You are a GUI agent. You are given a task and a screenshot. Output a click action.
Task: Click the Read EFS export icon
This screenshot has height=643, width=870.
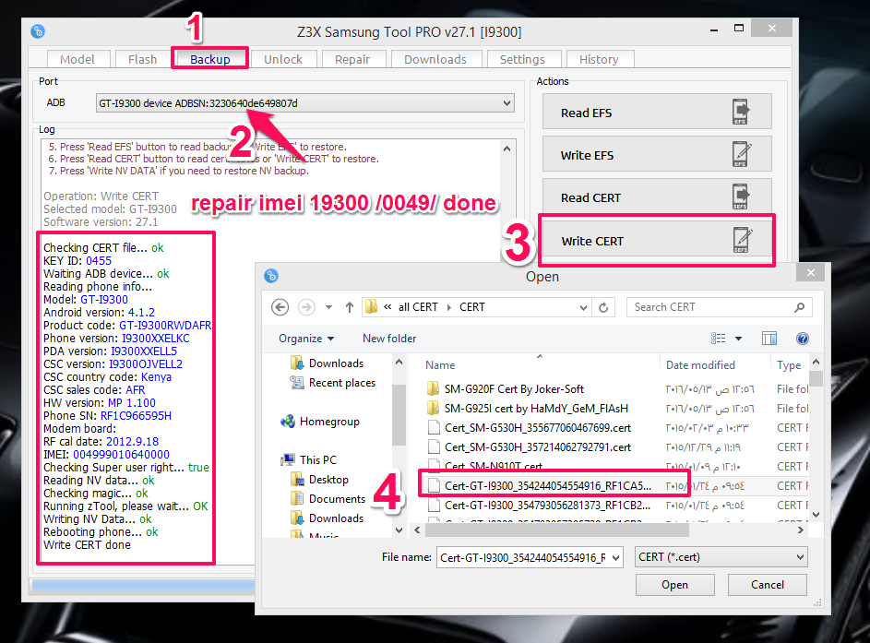coord(741,112)
